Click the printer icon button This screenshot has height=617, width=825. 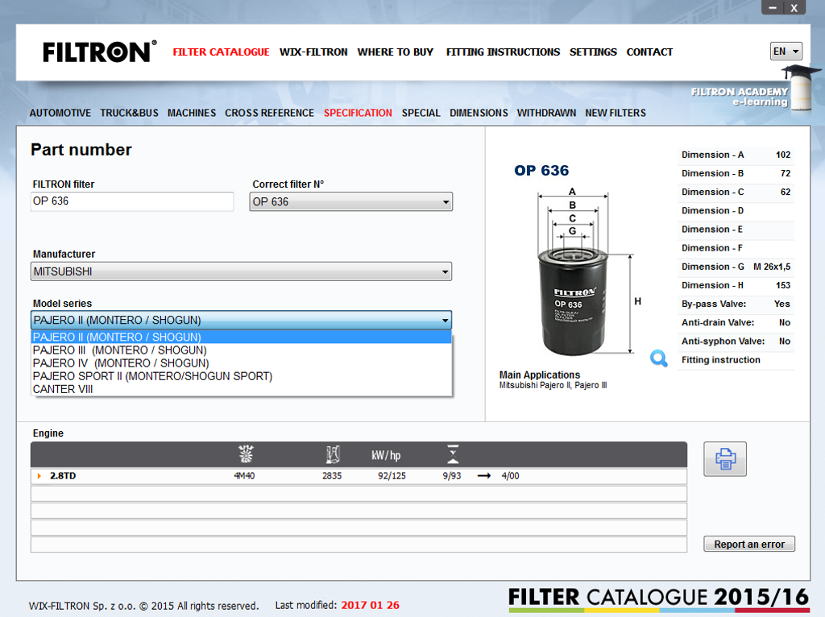pyautogui.click(x=725, y=459)
